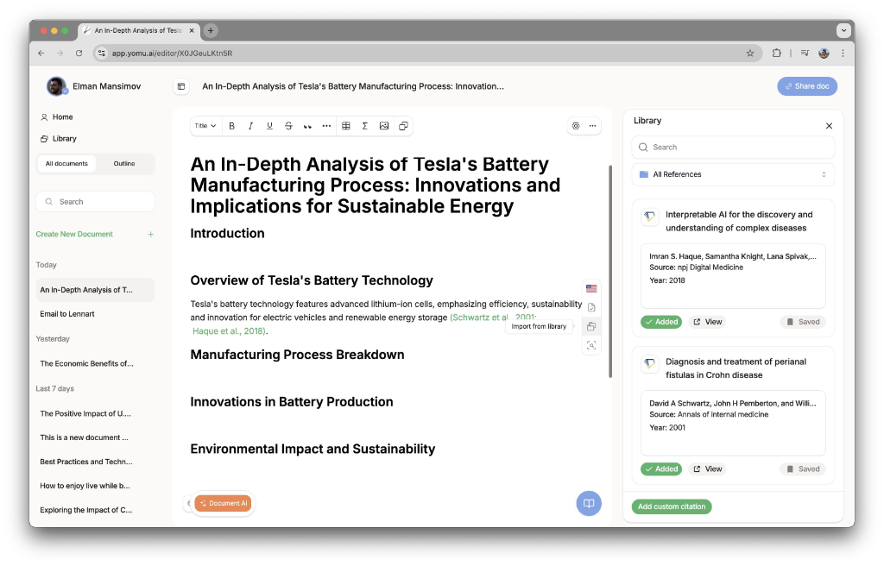Open editor settings with the gear icon
This screenshot has height=566, width=884.
coord(576,126)
